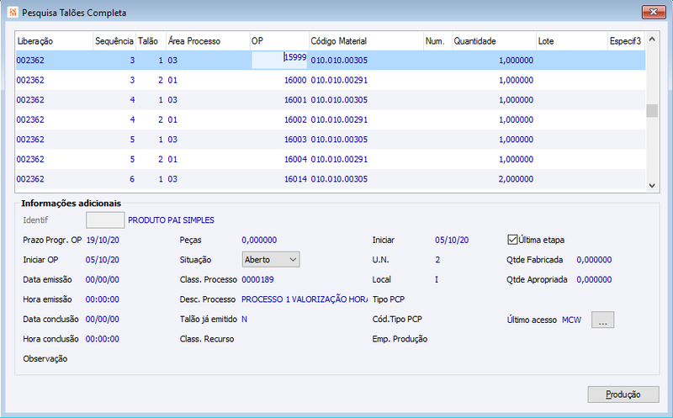Image resolution: width=673 pixels, height=418 pixels.
Task: Click the Código Material column header
Action: [x=366, y=41]
